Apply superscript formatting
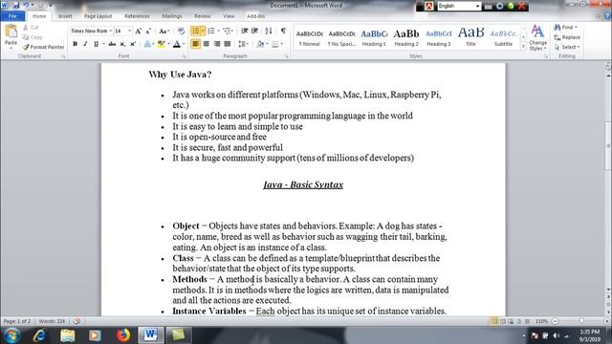This screenshot has height=344, width=612. tap(133, 44)
